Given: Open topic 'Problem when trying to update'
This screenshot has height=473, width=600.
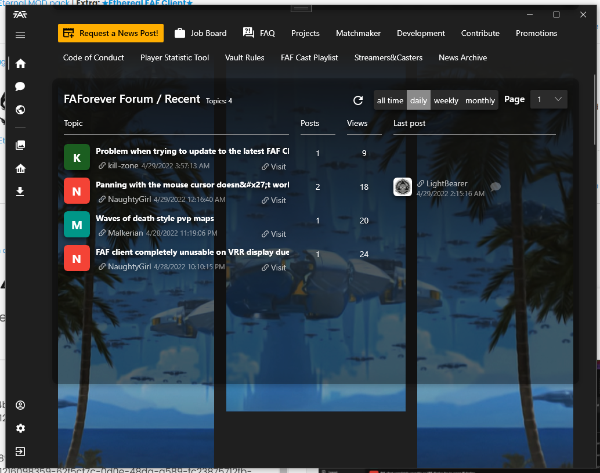Looking at the screenshot, I should click(x=193, y=151).
